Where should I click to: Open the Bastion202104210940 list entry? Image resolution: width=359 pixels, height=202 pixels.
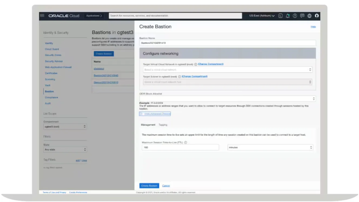coord(106,75)
